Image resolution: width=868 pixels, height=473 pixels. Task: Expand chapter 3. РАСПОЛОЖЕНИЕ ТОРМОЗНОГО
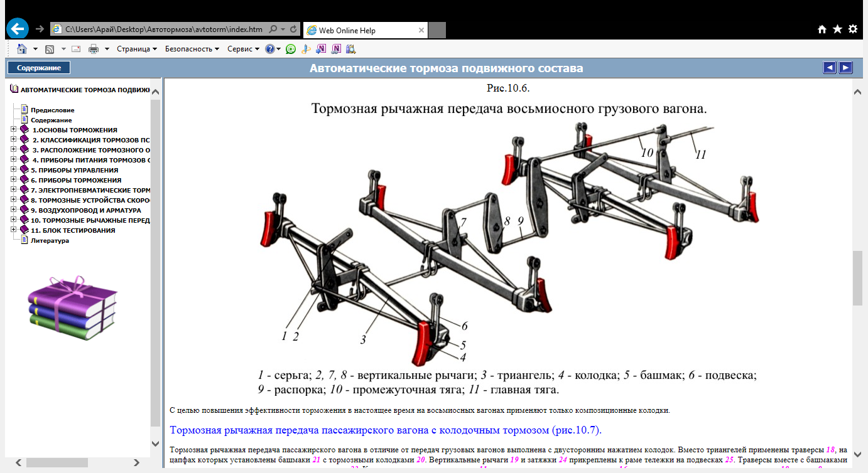pyautogui.click(x=14, y=150)
